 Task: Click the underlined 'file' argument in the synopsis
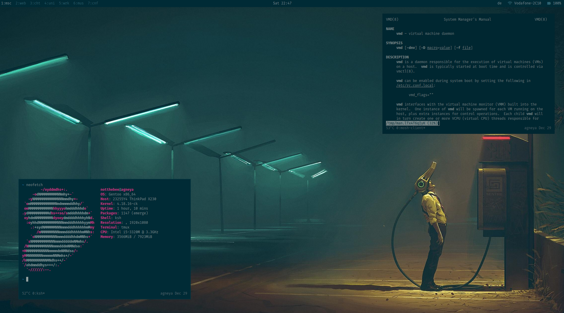466,48
